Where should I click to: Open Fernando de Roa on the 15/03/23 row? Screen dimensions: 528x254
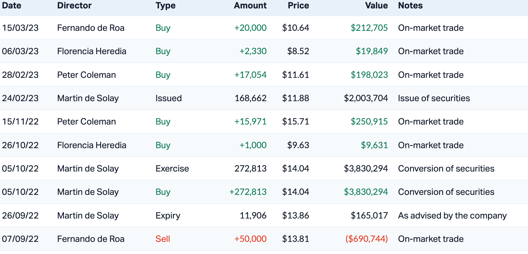[90, 28]
